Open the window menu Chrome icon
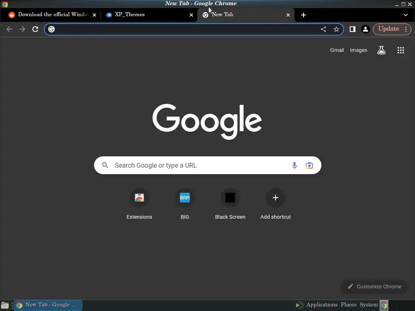Screen dimensions: 415x311 [x=4, y=4]
